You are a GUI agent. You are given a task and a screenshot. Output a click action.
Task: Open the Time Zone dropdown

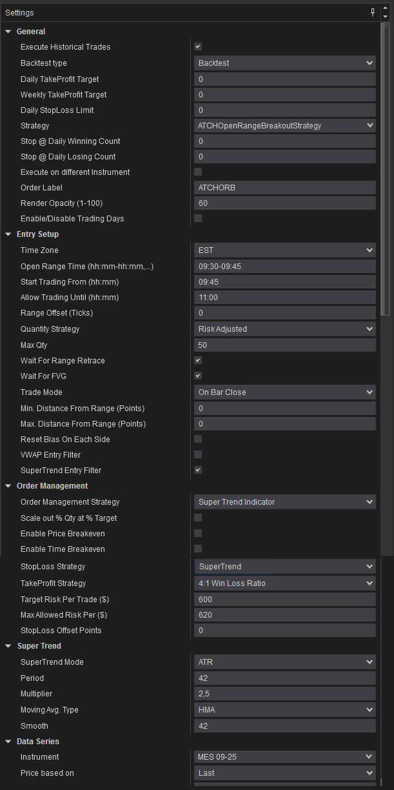285,250
